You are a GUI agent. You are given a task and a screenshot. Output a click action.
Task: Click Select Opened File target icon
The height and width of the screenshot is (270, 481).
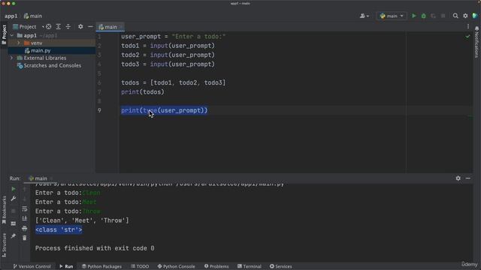(x=48, y=27)
